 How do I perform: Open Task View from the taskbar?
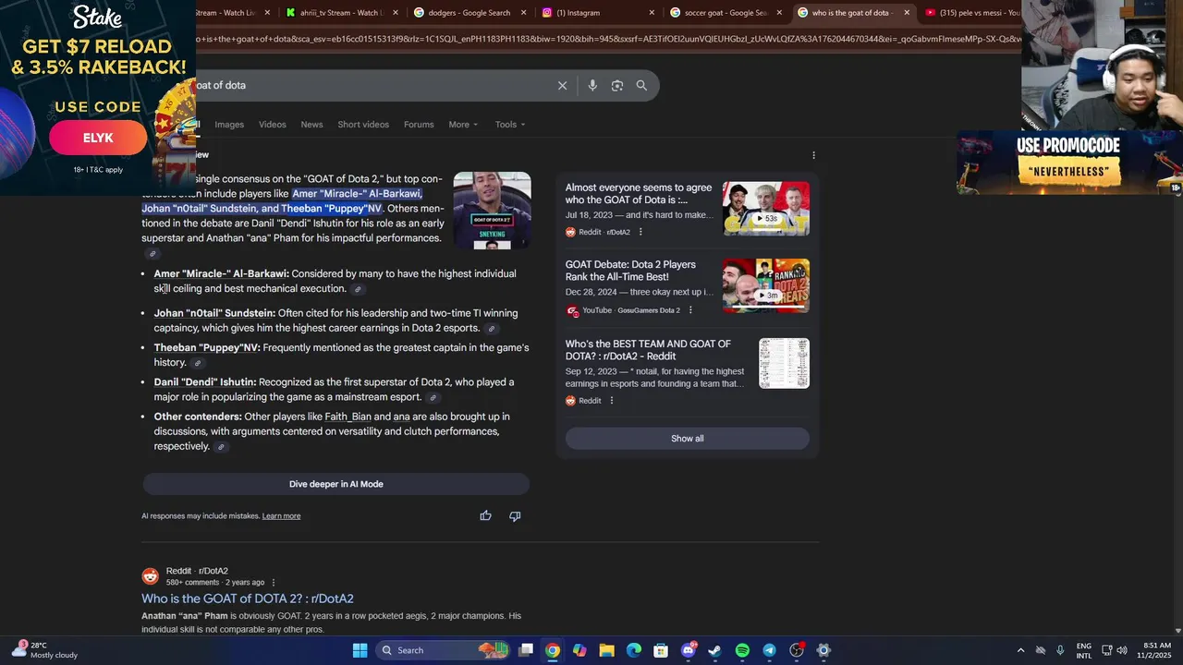pos(526,650)
